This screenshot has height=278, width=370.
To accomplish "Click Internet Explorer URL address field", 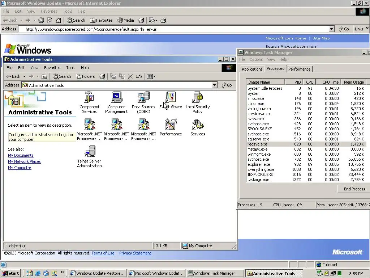I will 174,29.
